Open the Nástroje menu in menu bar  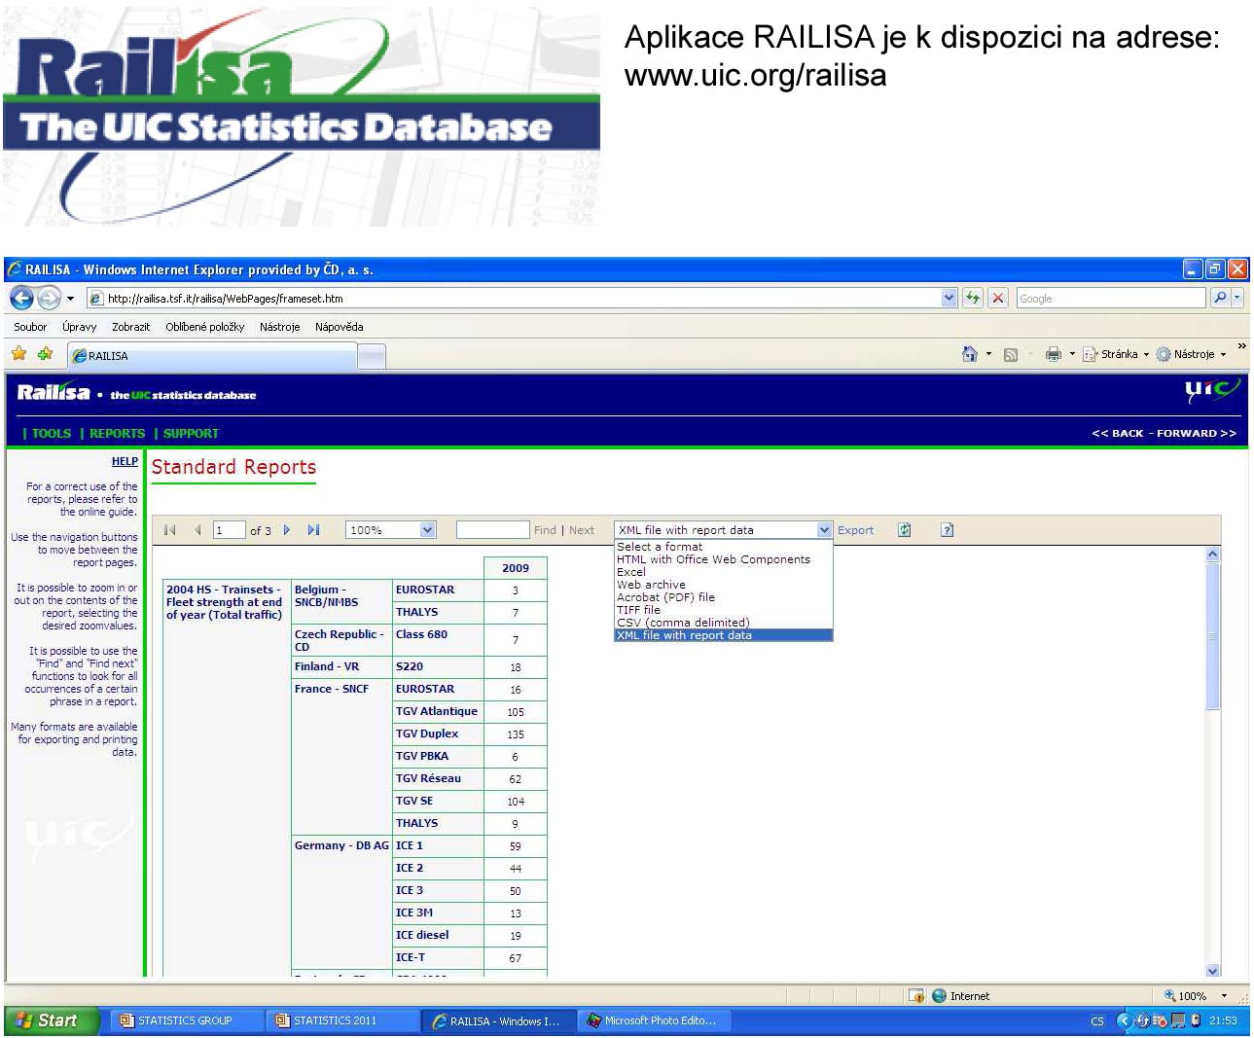pyautogui.click(x=279, y=327)
